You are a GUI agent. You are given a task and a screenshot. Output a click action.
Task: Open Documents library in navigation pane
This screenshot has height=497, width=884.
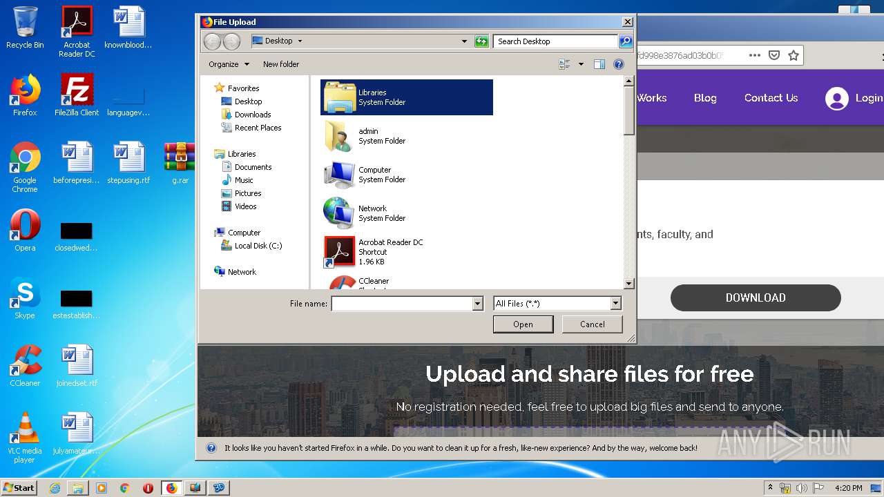[247, 167]
